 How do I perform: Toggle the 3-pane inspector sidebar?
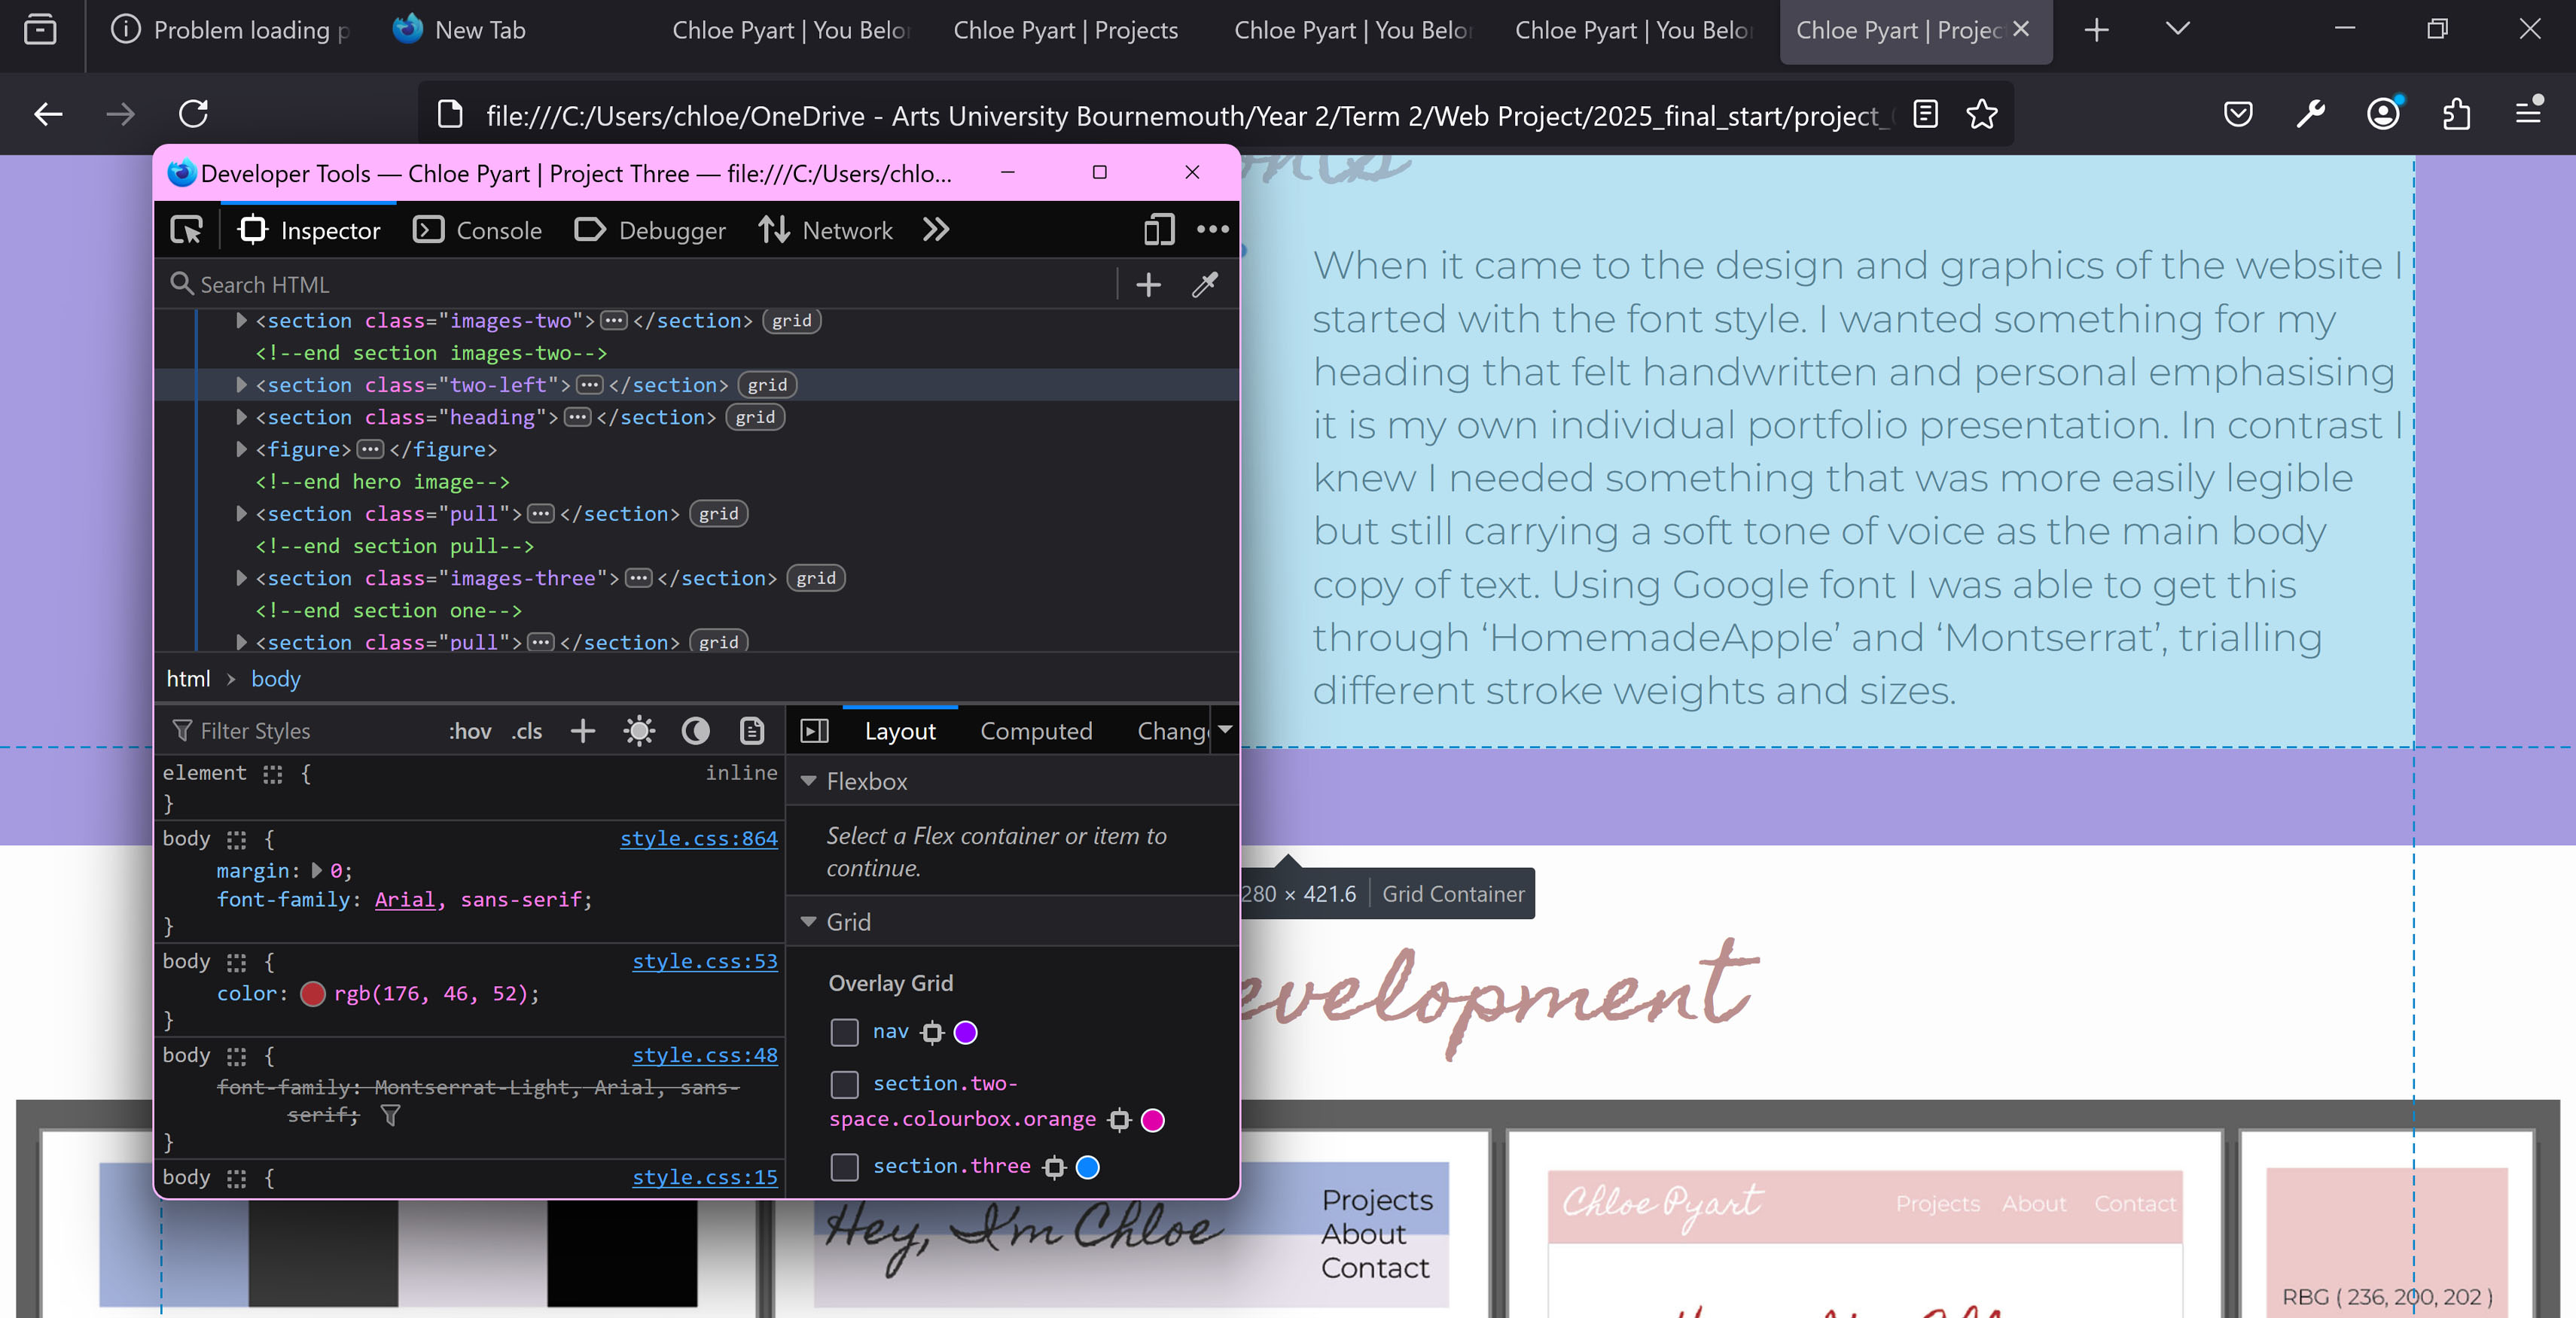(x=815, y=731)
